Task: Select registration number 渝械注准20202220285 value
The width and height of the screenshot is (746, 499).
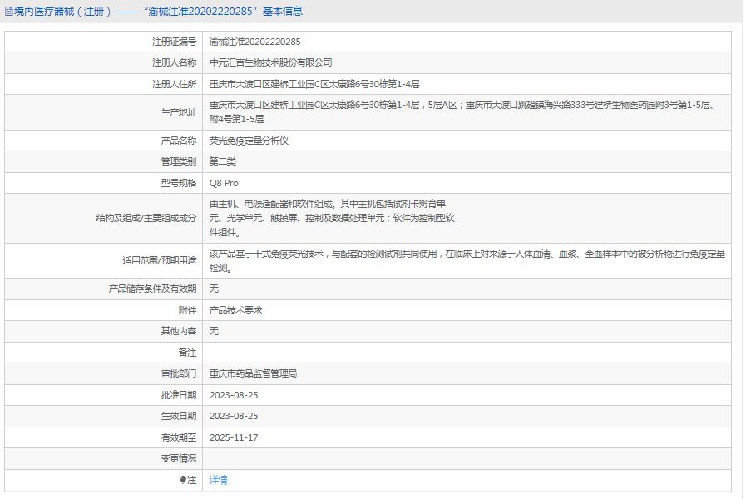Action: pyautogui.click(x=255, y=42)
